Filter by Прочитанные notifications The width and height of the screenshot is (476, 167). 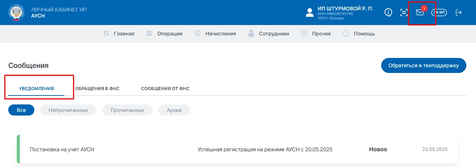(127, 110)
